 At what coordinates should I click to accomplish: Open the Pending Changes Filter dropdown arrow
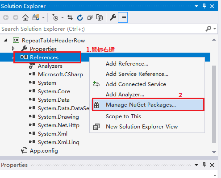pos(63,17)
